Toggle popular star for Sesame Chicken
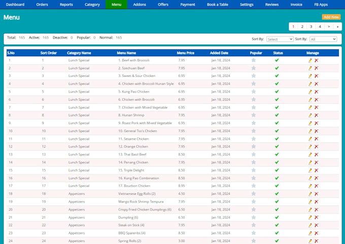This screenshot has height=244, width=345. (254, 139)
